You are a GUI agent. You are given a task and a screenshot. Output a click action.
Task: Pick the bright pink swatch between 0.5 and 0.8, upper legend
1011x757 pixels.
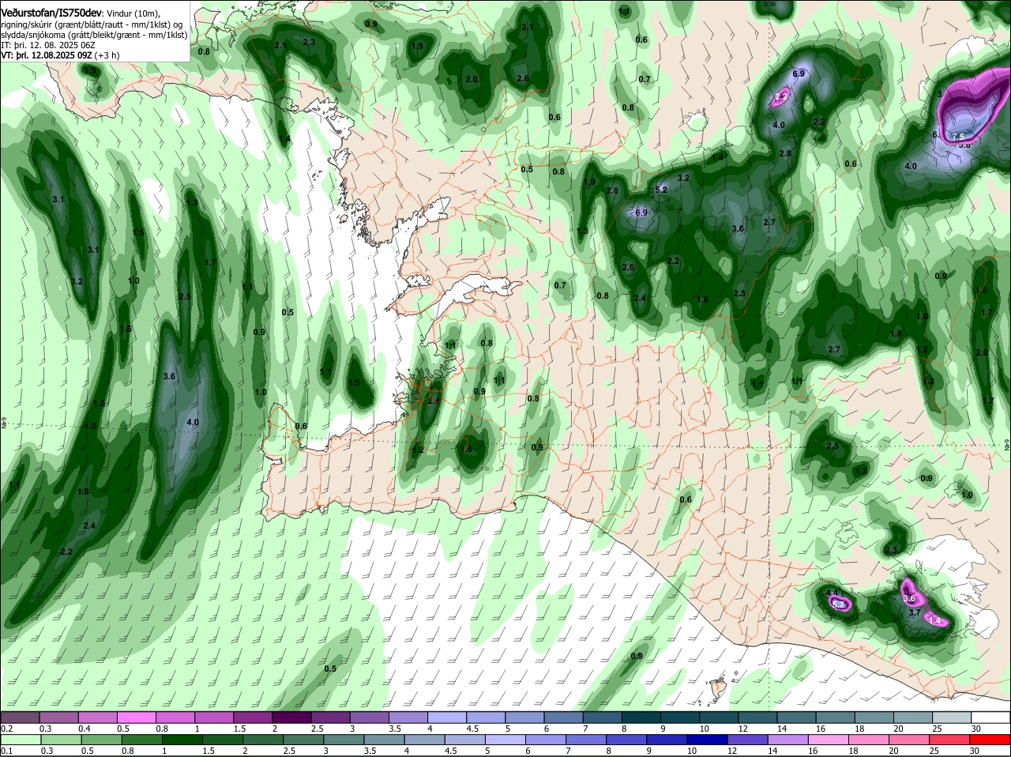[x=136, y=717]
